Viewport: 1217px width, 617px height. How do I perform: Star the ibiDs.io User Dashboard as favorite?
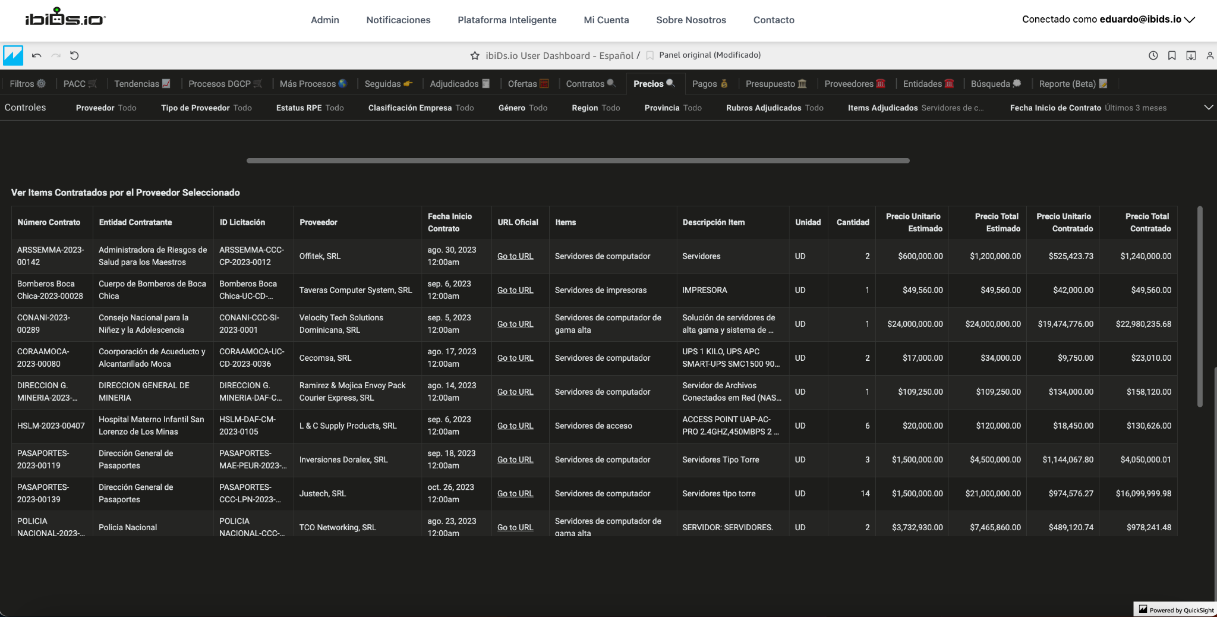475,56
